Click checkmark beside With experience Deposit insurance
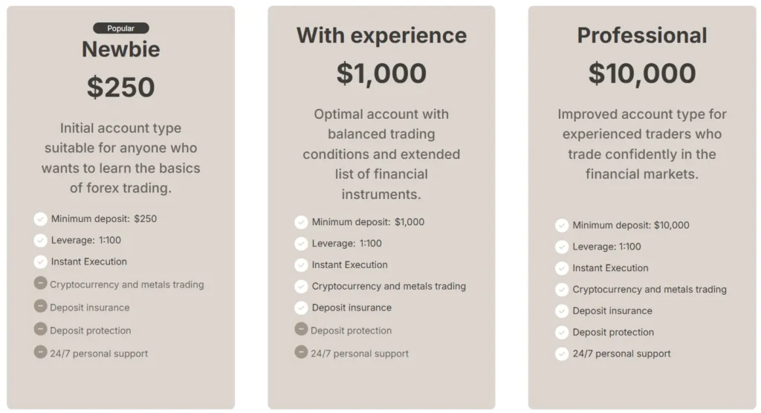Viewport: 761px width, 413px height. (301, 308)
